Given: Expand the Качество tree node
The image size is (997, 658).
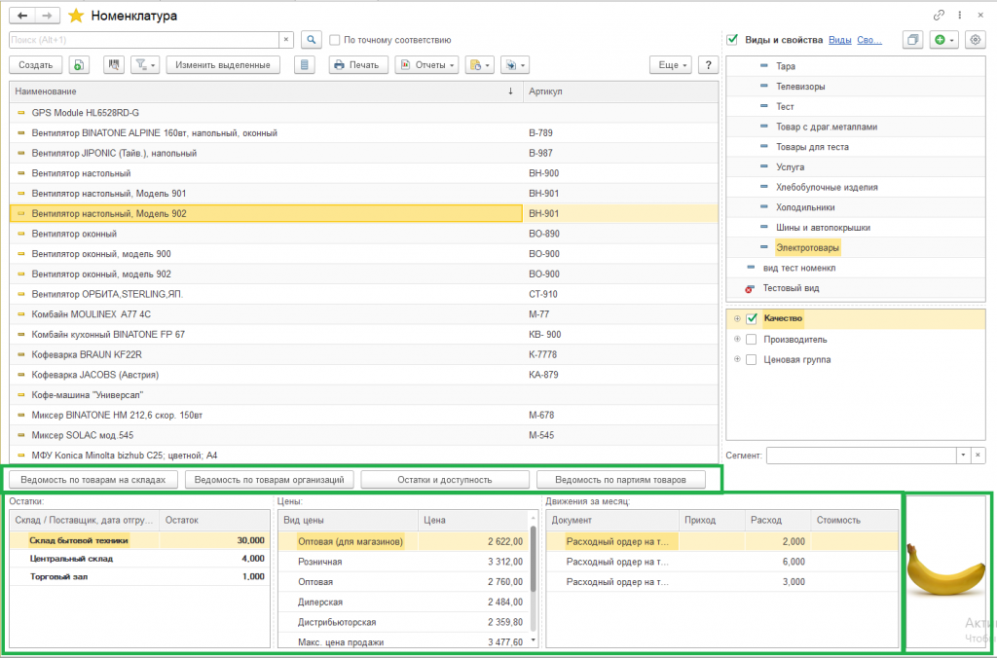Looking at the screenshot, I should point(737,319).
